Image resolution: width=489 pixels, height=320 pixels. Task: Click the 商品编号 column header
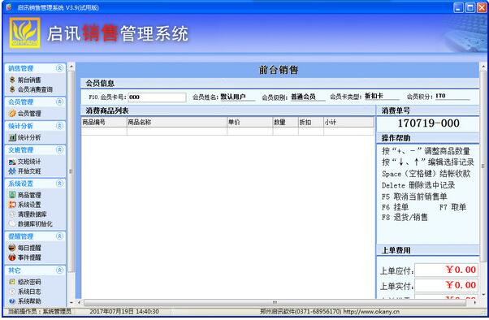[x=104, y=123]
